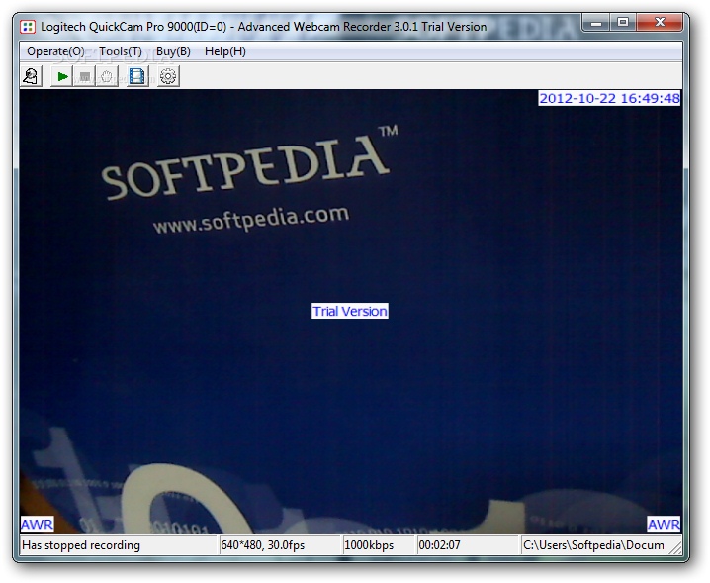Open the Operate(O) menu
This screenshot has height=583, width=710.
[55, 51]
